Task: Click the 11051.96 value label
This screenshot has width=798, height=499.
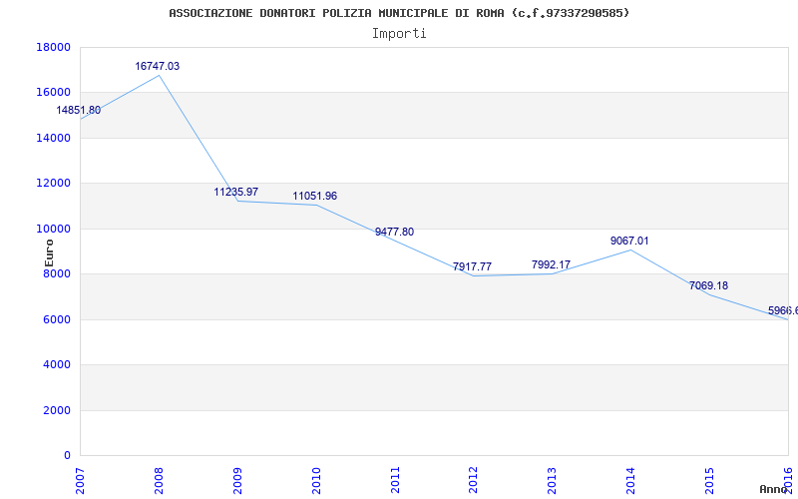Action: (314, 196)
